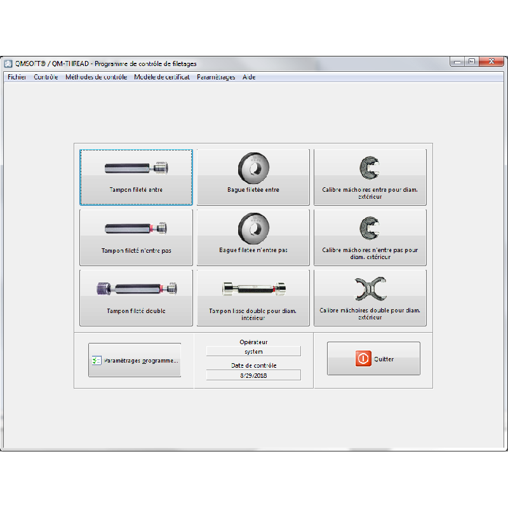
Task: Choose the Bague filetée entre ring gauge
Action: (x=253, y=177)
